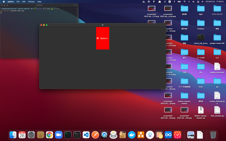Launch Visual Studio Code from the dock

[x=86, y=135]
